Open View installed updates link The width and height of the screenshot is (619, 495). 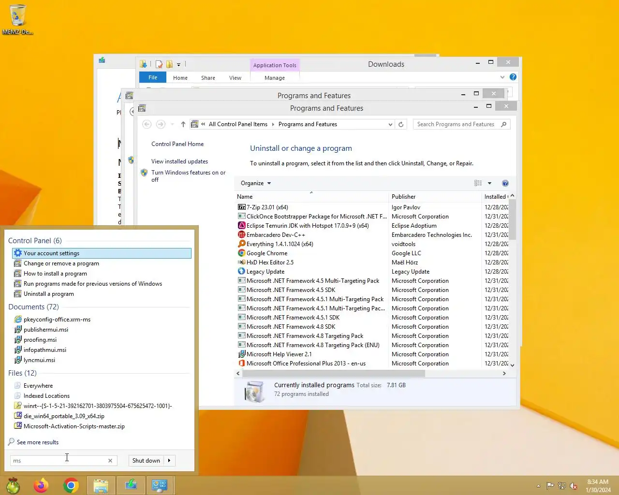click(x=179, y=161)
